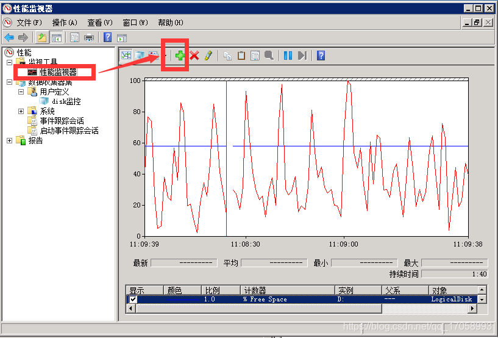498x338 pixels.
Task: Select 启动事件跟踪会话 in tree
Action: pos(69,131)
